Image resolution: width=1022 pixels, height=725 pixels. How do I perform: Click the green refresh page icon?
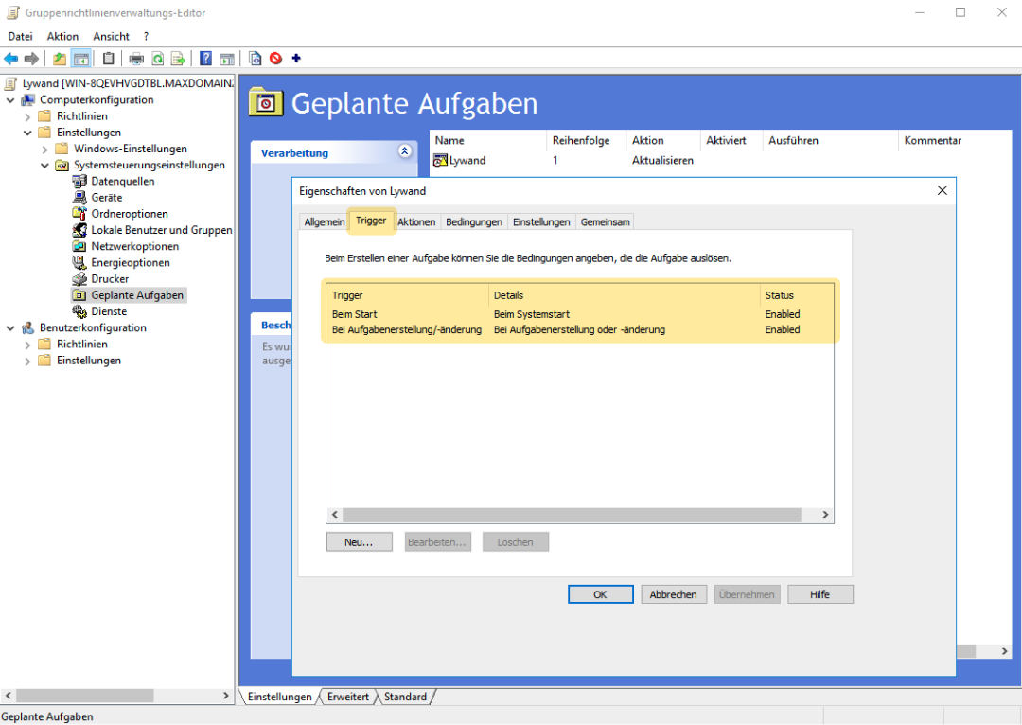pos(158,59)
